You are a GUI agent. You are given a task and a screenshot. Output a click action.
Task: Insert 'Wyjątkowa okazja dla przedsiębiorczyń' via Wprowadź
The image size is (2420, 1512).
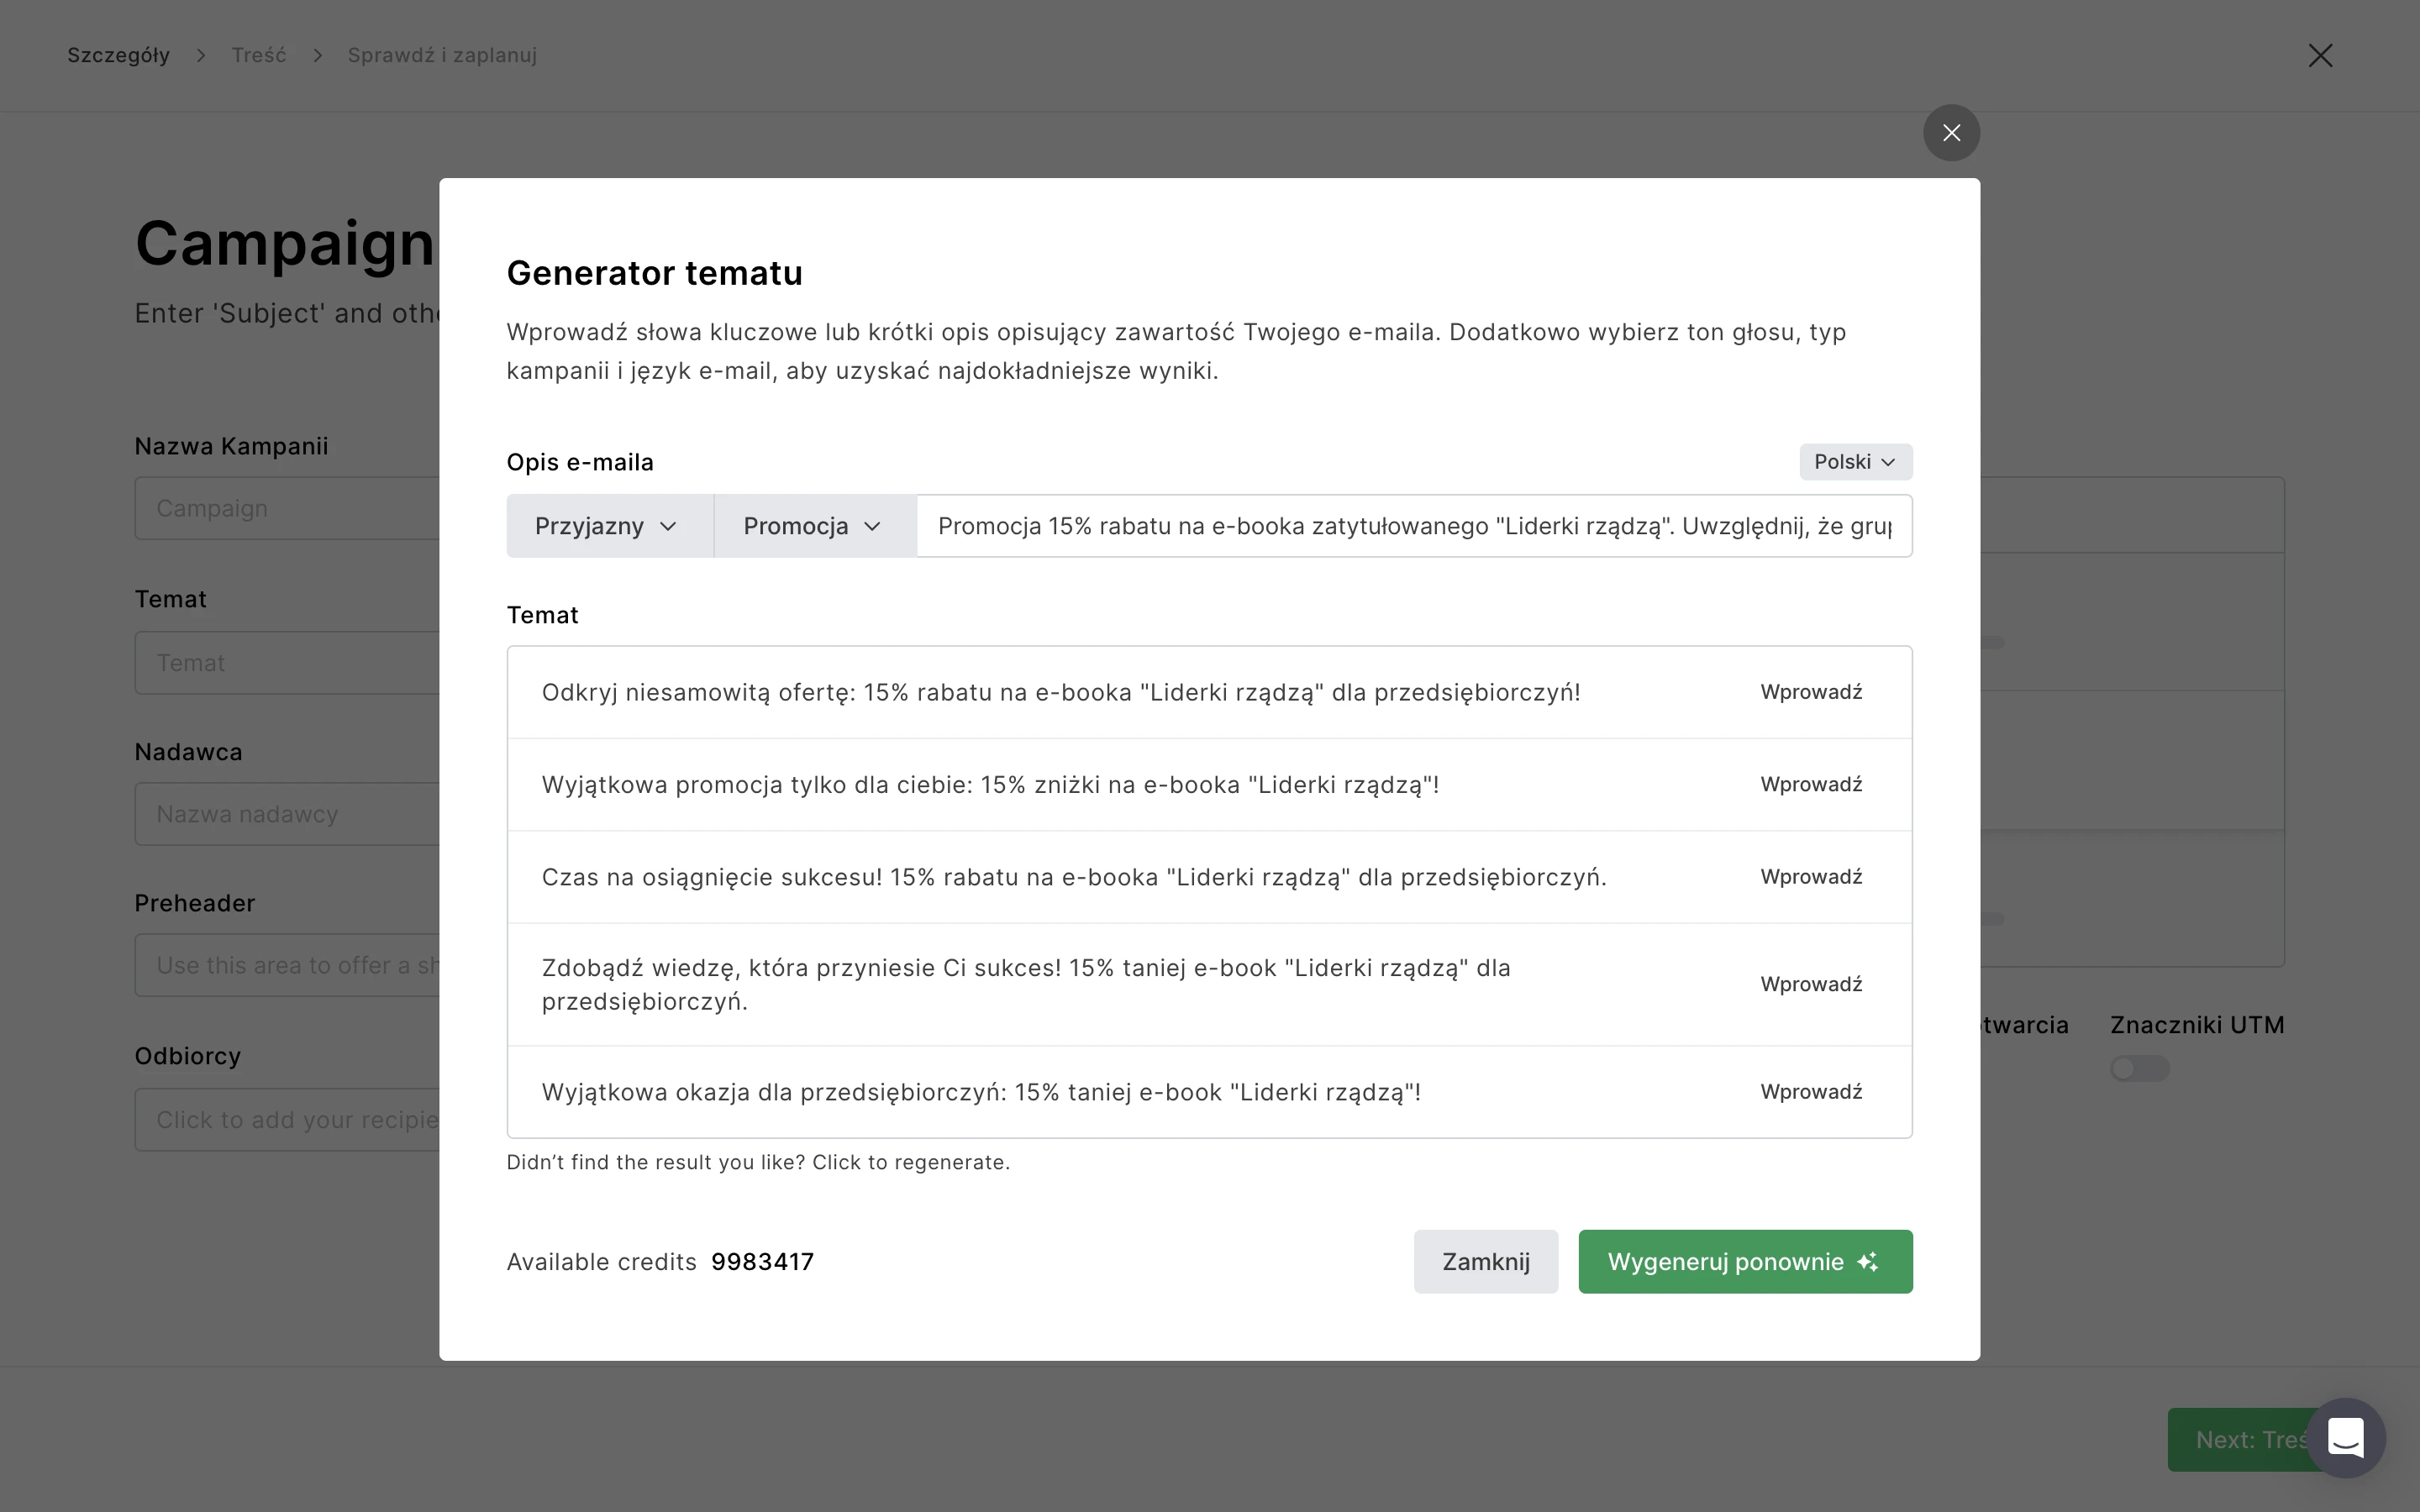pos(1811,1092)
